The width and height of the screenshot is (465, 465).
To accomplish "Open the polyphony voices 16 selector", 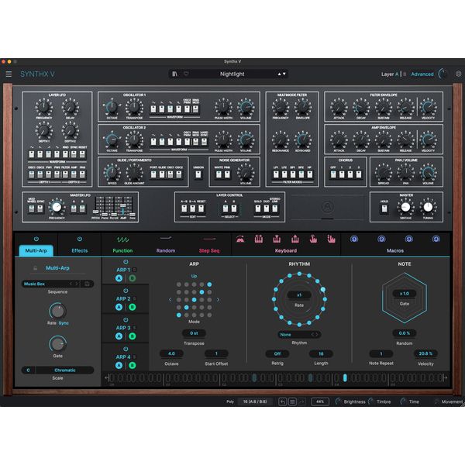I will (255, 401).
